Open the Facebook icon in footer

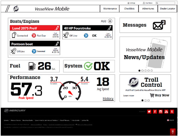(155, 111)
